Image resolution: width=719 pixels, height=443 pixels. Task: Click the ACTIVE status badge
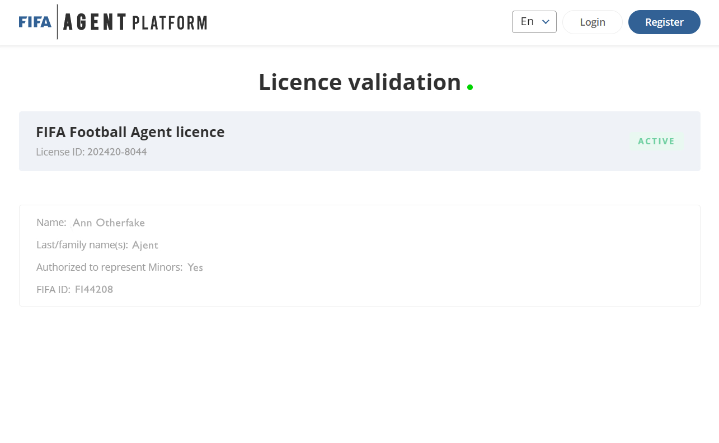pyautogui.click(x=656, y=142)
